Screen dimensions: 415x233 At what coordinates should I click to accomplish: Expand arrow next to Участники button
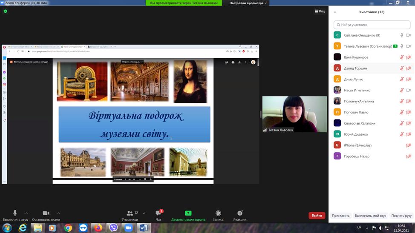point(144,213)
